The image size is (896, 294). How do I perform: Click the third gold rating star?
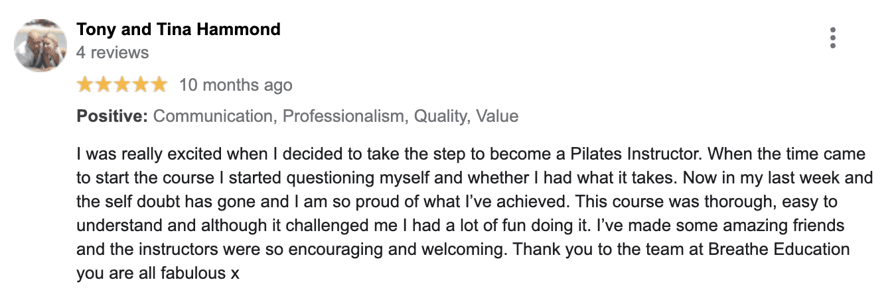123,85
